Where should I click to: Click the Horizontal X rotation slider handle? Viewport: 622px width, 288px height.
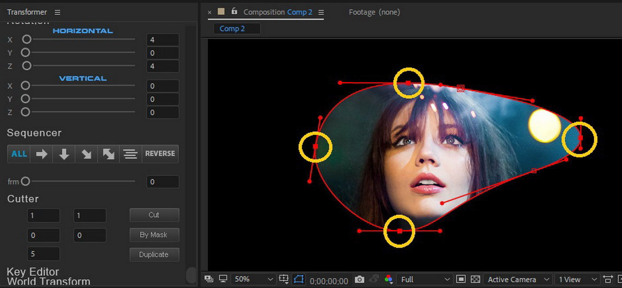click(27, 40)
